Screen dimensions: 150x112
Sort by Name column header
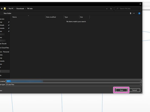[14, 17]
